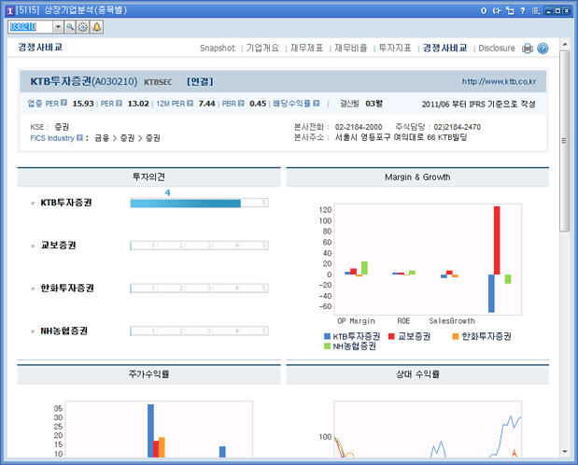Click the alert bell icon

pos(97,27)
